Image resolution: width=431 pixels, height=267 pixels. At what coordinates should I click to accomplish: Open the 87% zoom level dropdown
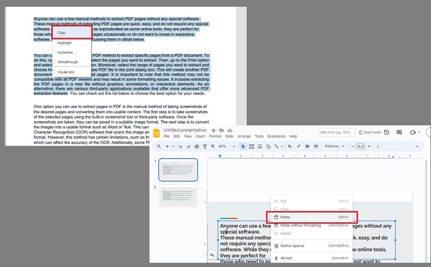227,146
